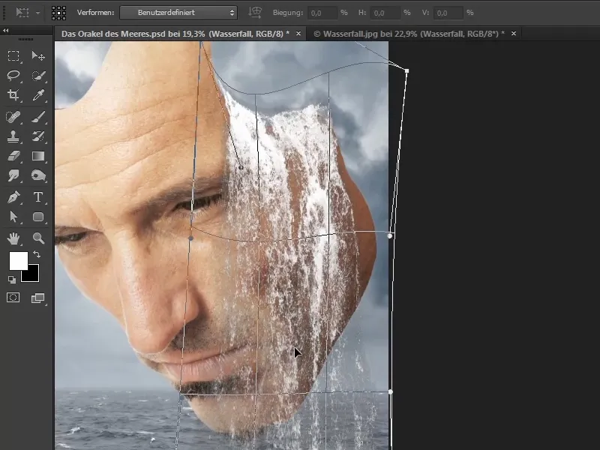Image resolution: width=600 pixels, height=450 pixels.
Task: Click the warp handle near the eye
Action: click(x=191, y=238)
